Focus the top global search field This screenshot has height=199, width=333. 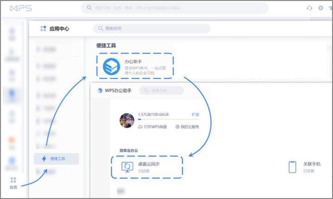tap(175, 8)
